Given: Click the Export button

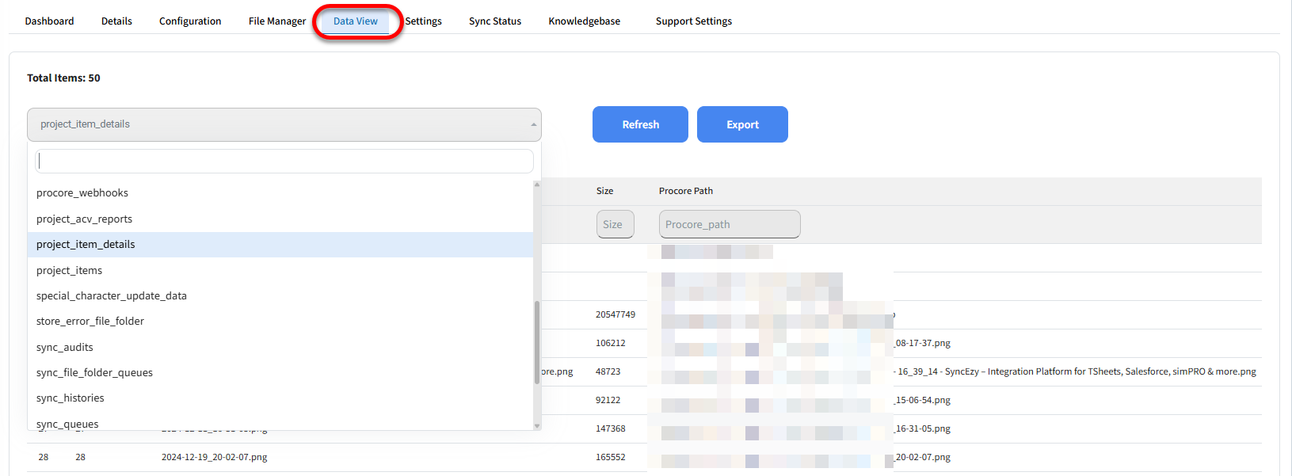Looking at the screenshot, I should (x=742, y=125).
